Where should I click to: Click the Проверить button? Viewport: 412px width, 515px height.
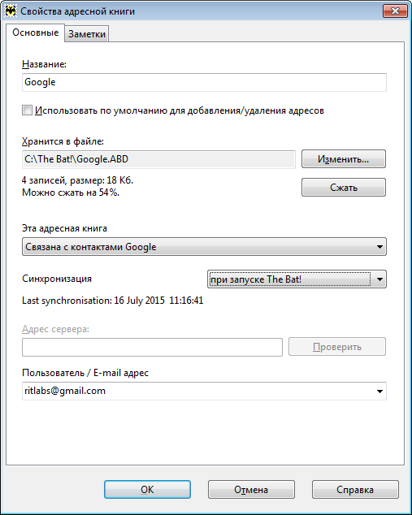tap(337, 347)
